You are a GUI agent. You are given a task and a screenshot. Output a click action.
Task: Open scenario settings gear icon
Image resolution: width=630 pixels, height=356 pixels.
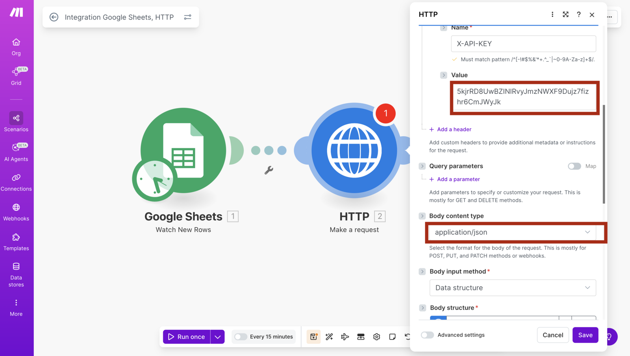376,337
